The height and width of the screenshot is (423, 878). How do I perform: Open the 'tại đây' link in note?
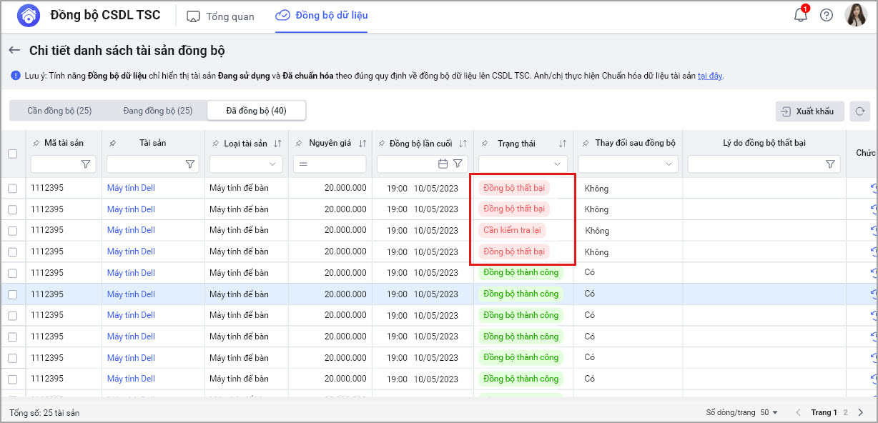pyautogui.click(x=710, y=76)
